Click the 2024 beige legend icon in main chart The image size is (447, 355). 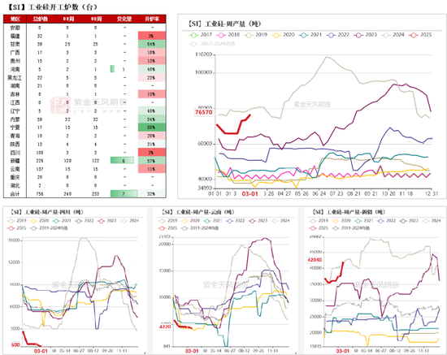point(386,35)
